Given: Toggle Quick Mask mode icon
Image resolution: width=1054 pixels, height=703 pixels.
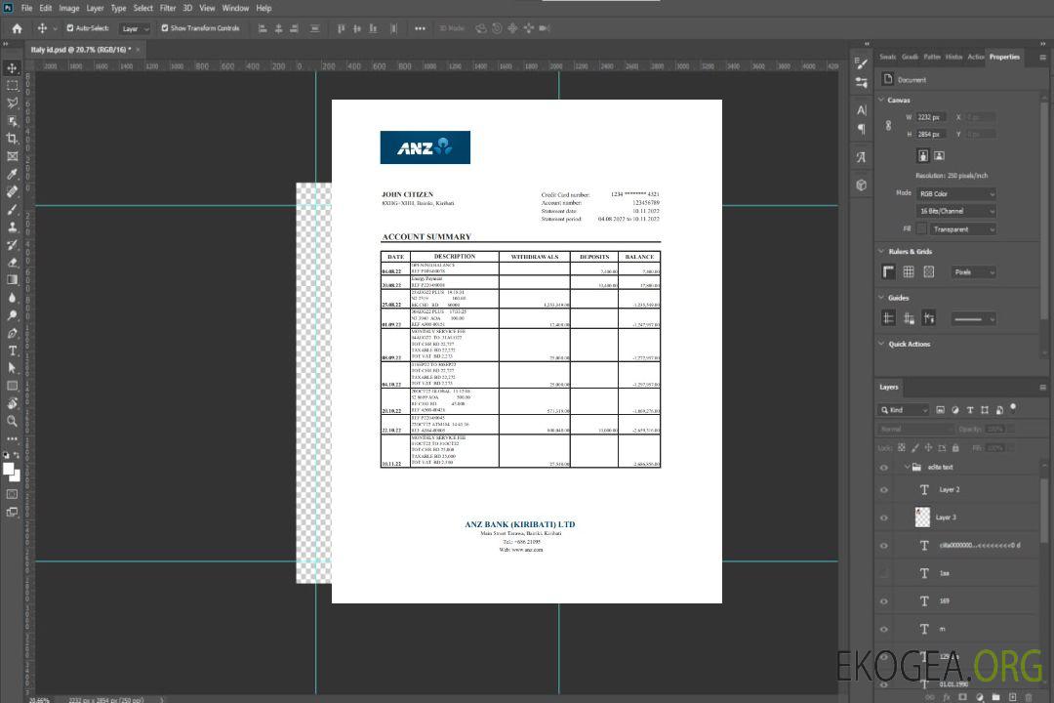Looking at the screenshot, I should 12,494.
